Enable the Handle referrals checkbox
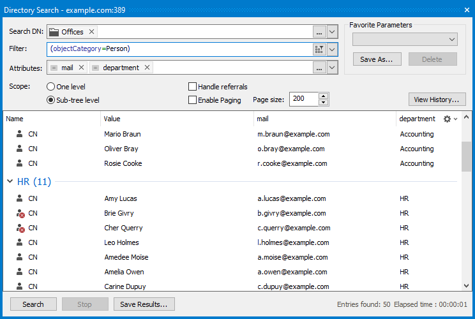The image size is (475, 319). tap(192, 87)
